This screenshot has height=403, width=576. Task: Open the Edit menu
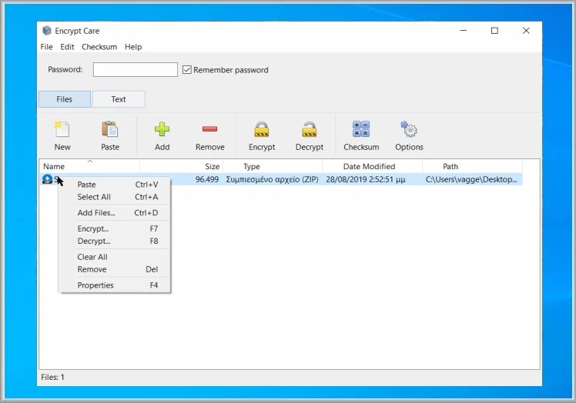[x=67, y=47]
